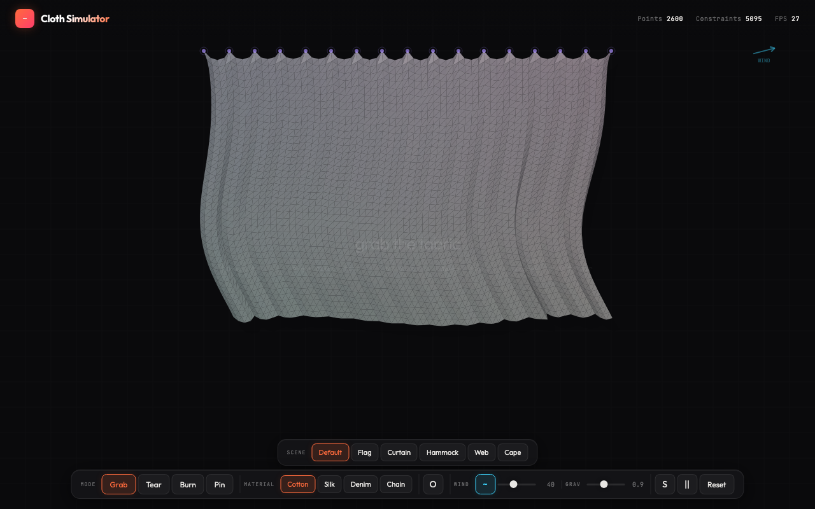Image resolution: width=815 pixels, height=509 pixels.
Task: Reset the cloth simulation
Action: (716, 484)
